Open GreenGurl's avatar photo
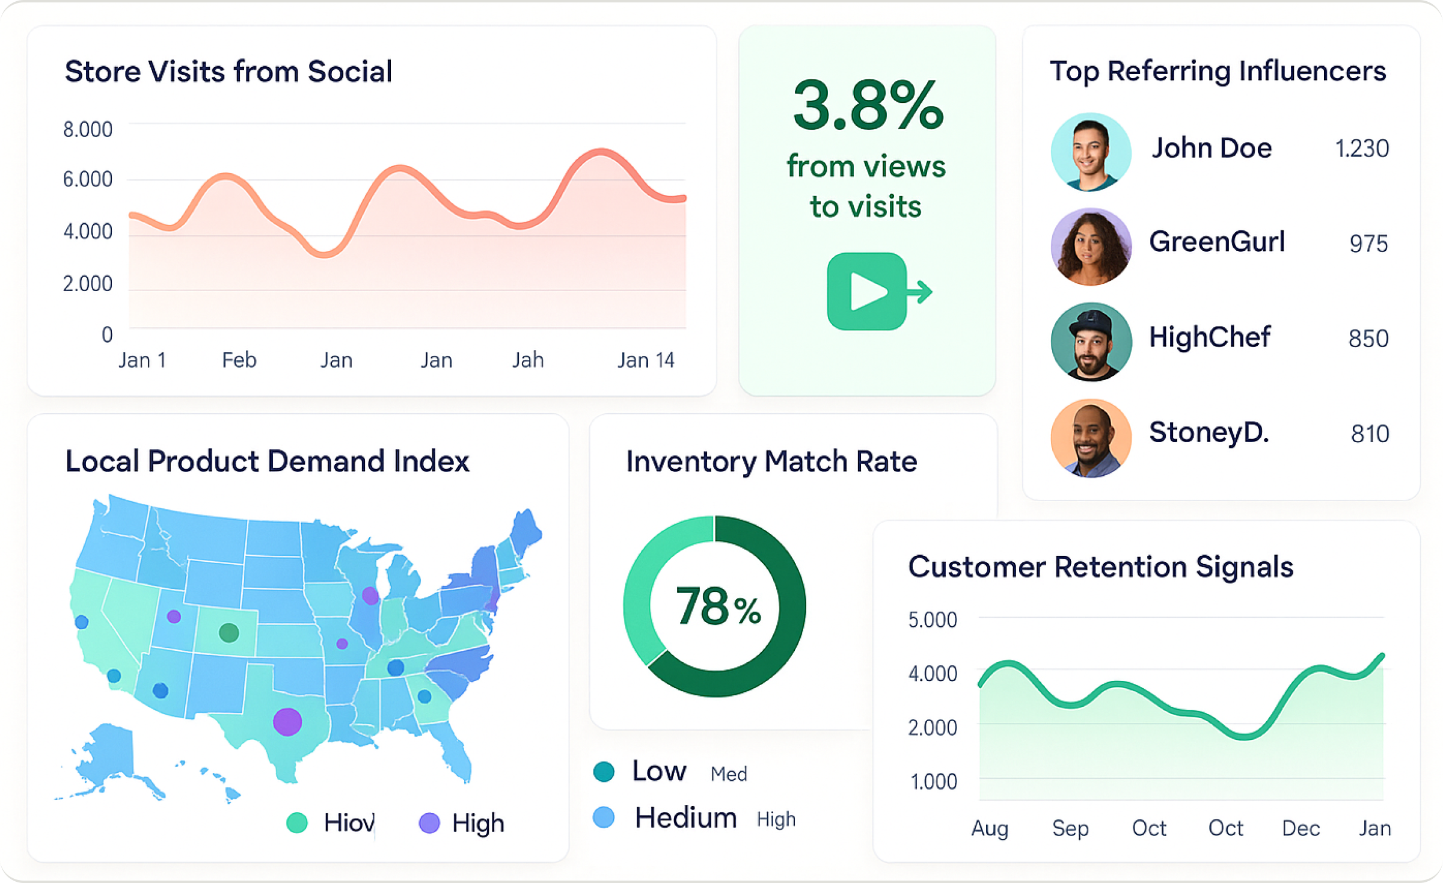This screenshot has width=1443, height=883. (x=1091, y=247)
